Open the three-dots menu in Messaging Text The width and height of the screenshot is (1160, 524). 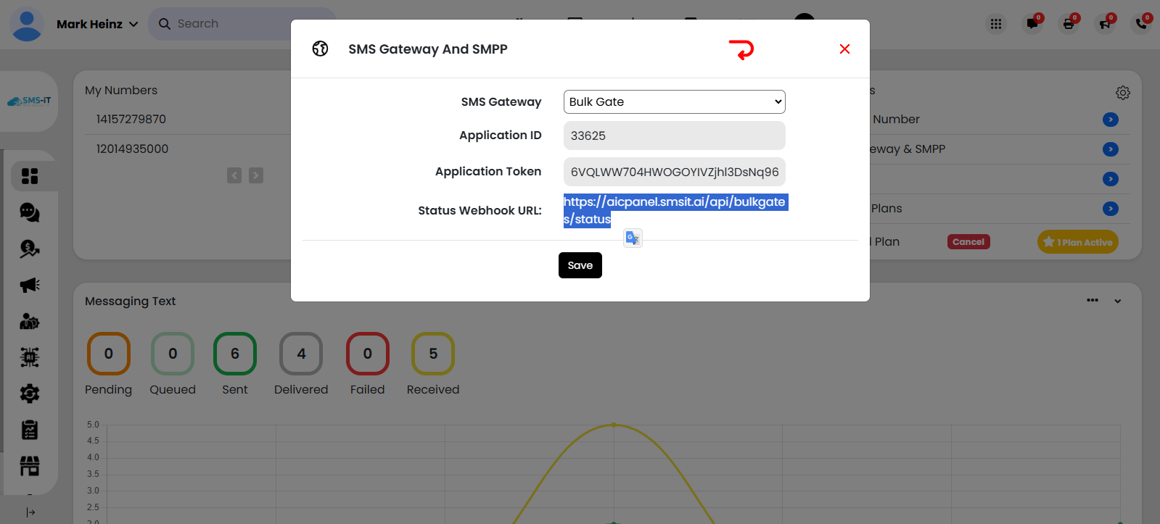1093,300
